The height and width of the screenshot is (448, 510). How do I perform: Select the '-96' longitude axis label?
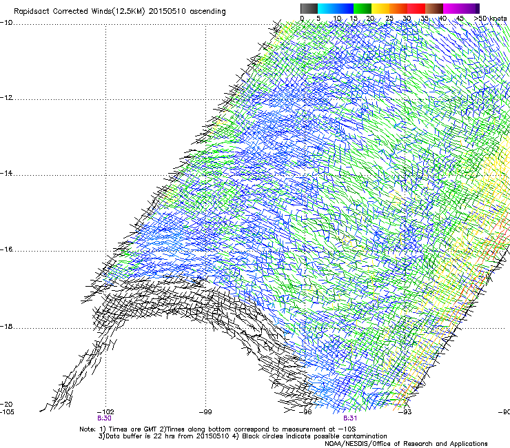(305, 412)
